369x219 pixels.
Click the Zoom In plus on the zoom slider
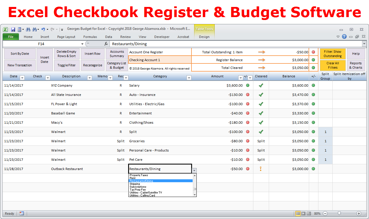[x=358, y=213]
